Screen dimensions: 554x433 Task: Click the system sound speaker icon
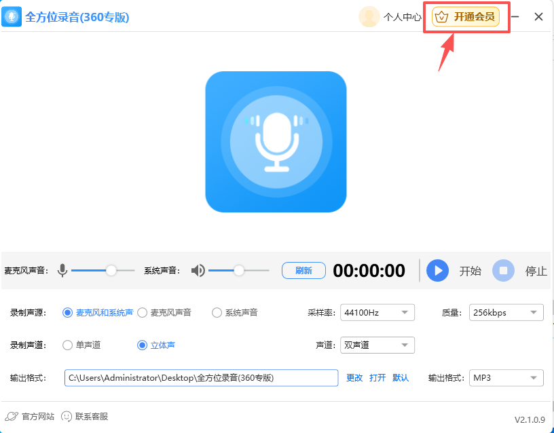click(x=198, y=270)
